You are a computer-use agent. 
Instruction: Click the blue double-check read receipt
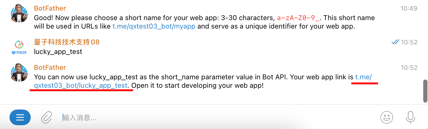[x=395, y=42]
